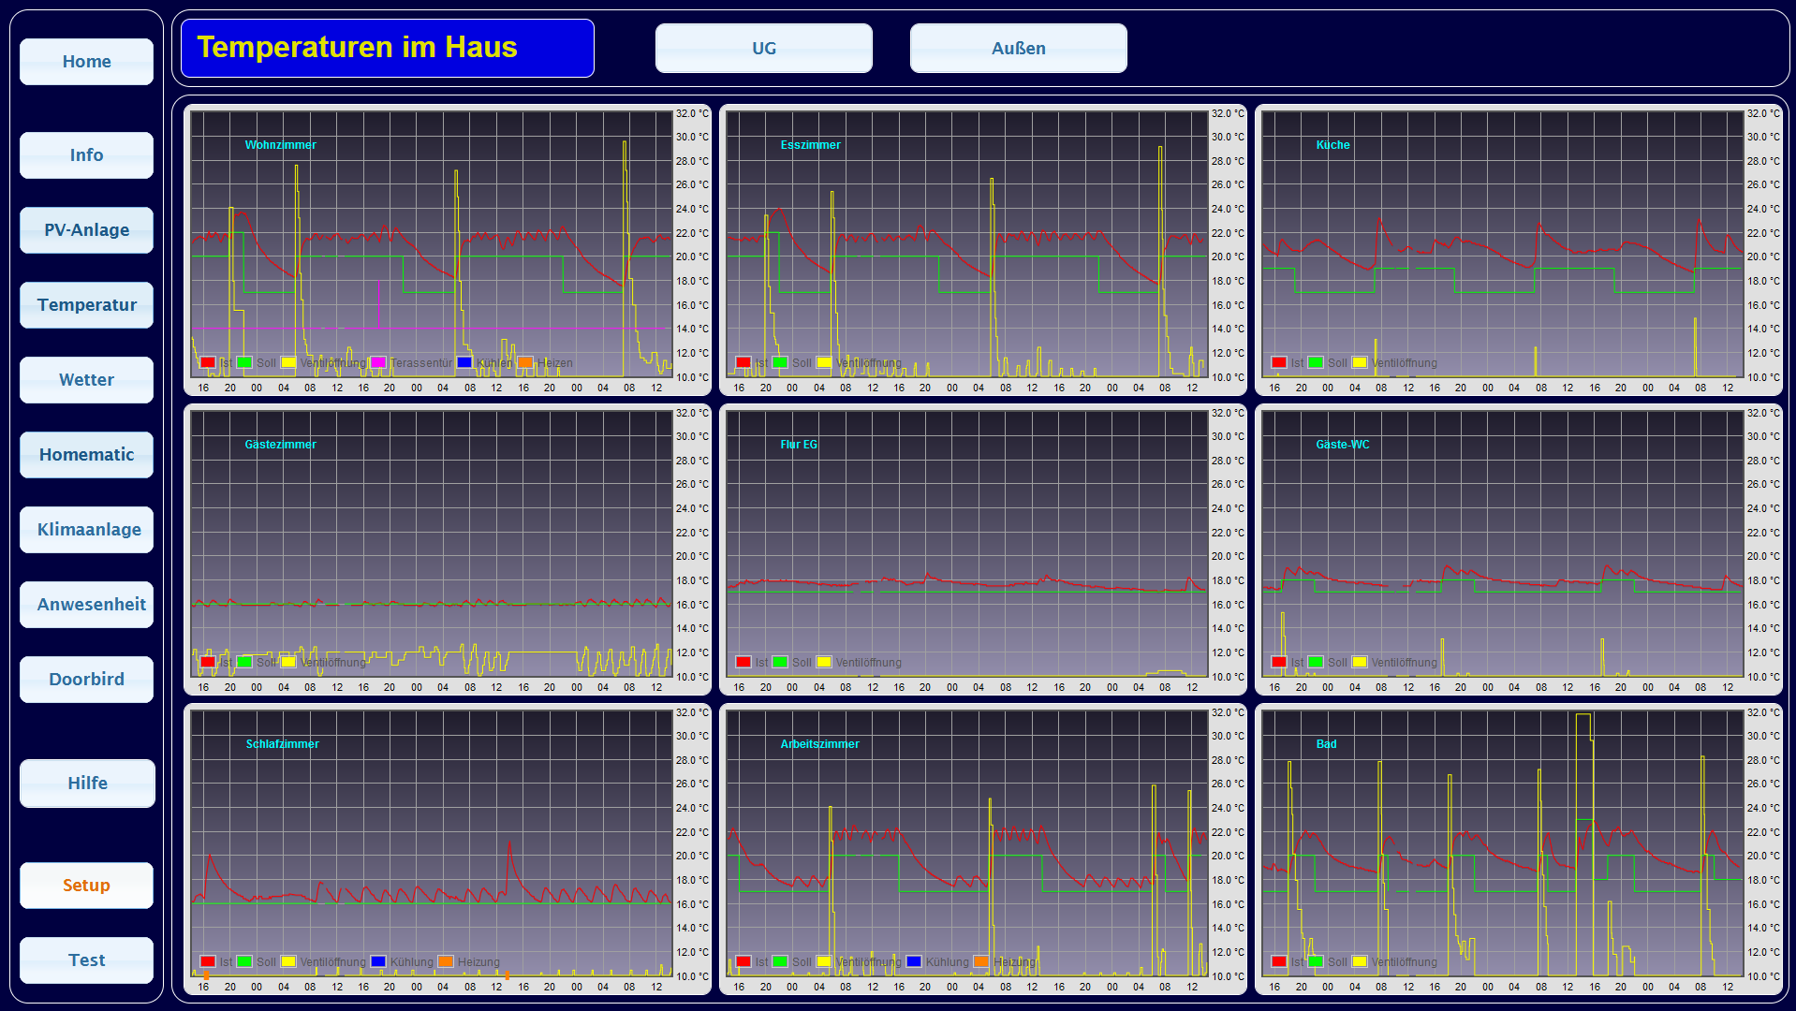Viewport: 1796px width, 1011px height.
Task: Click the Terassentür legend label in Wohnzimmer
Action: click(x=421, y=363)
